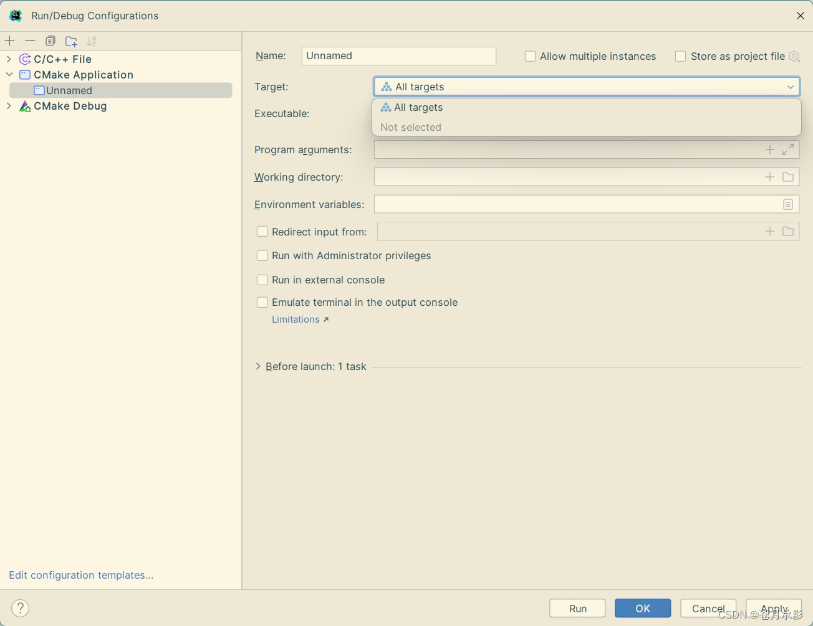Close the Target dropdown via its arrow
813x626 pixels.
tap(790, 87)
